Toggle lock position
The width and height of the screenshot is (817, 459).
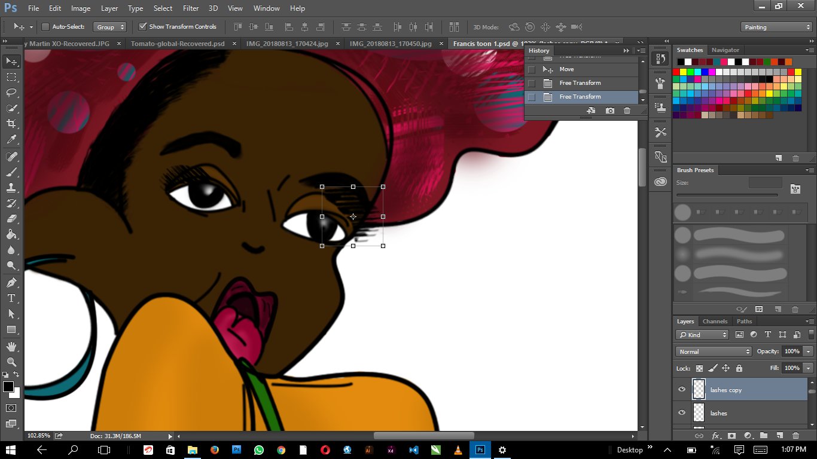[725, 368]
